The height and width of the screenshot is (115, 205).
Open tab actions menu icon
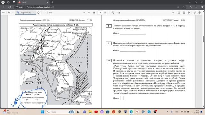point(14,2)
